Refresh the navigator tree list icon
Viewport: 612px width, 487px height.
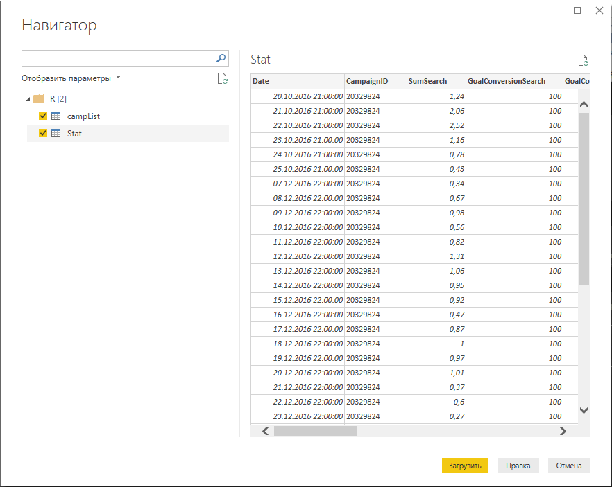tap(223, 78)
